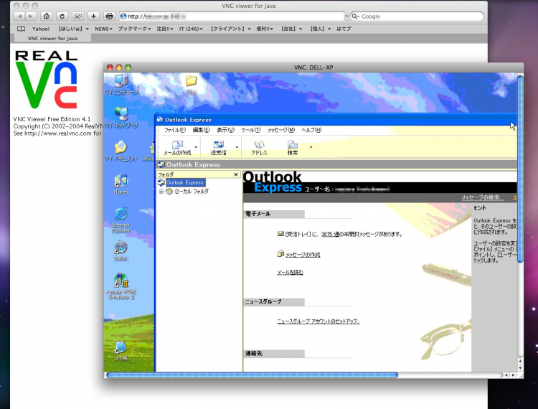538x409 pixels.
Task: Open ヘルプ(H) menu in Outlook Express
Action: [x=311, y=130]
